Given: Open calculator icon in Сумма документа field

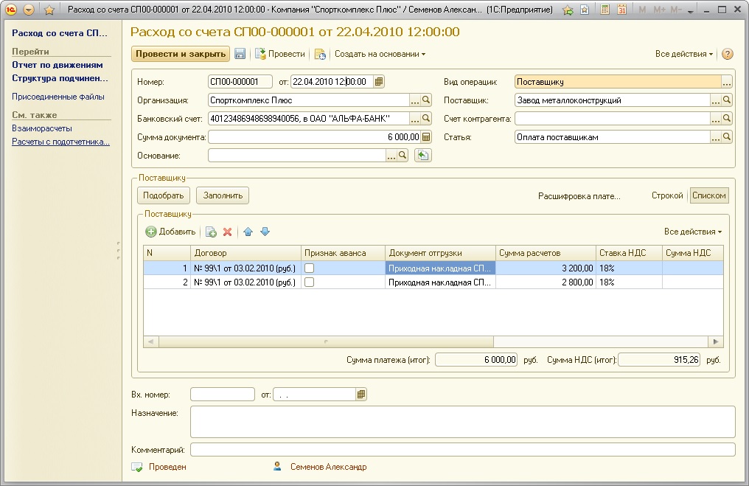Looking at the screenshot, I should [x=425, y=137].
